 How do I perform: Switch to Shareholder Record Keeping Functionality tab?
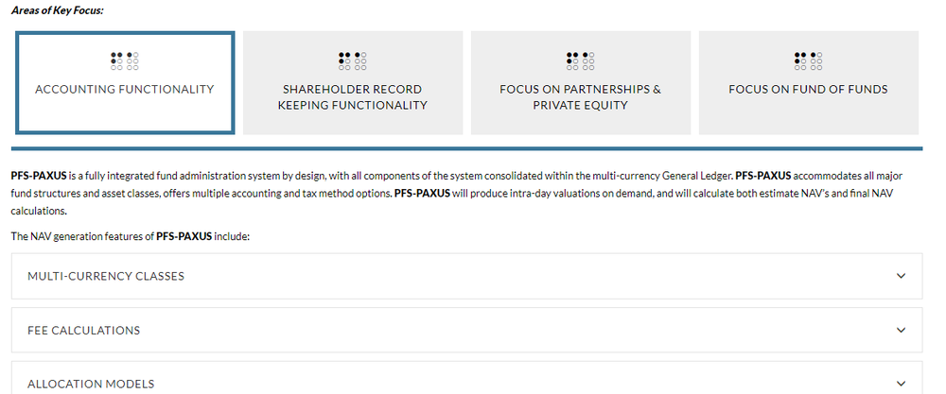point(353,82)
